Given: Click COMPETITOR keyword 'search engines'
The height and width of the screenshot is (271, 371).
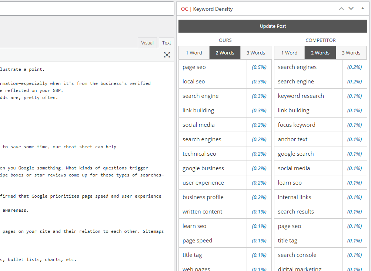Looking at the screenshot, I should 297,67.
